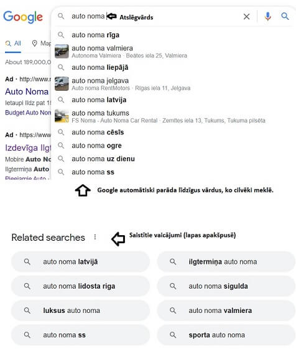Open the auto noma valmiera thumbnail
The width and height of the screenshot is (296, 349).
click(62, 51)
